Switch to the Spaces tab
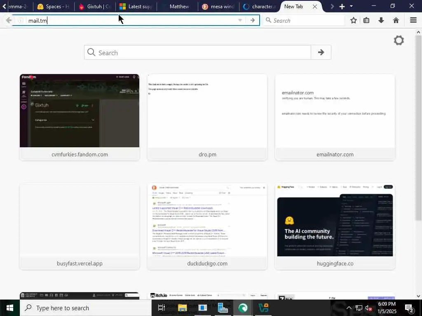The width and height of the screenshot is (422, 316). pyautogui.click(x=53, y=7)
